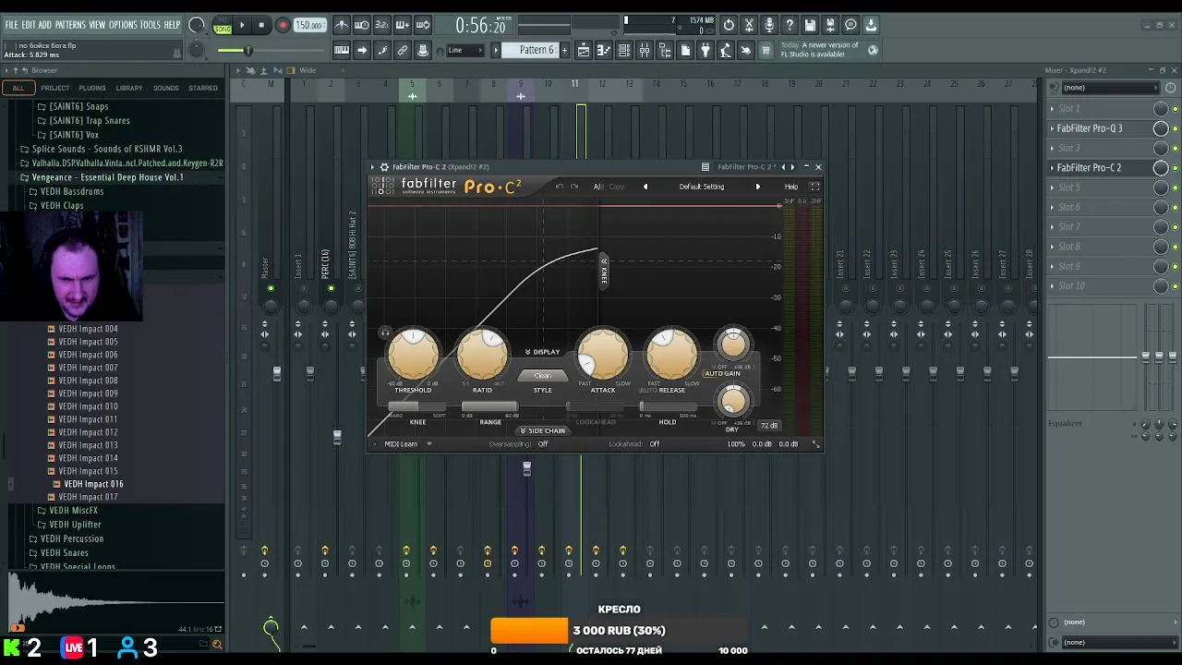Toggle Pro-C 2 full screen icon
This screenshot has width=1182, height=665.
pyautogui.click(x=814, y=187)
